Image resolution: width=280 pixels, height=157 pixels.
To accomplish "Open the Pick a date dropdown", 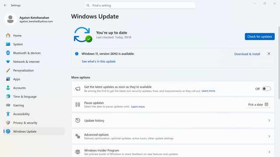I will point(258,105).
